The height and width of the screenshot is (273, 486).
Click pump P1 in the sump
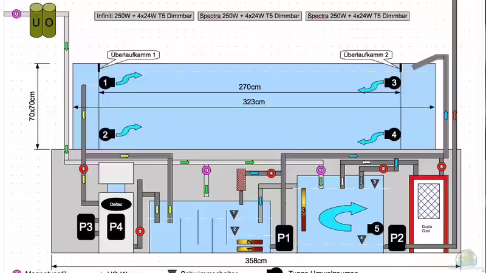click(284, 238)
